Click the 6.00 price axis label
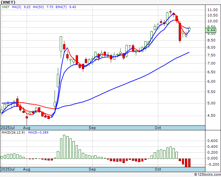 pos(212,82)
